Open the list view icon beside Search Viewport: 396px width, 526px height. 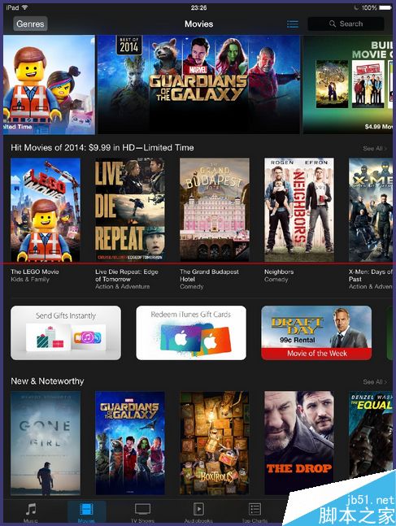click(292, 24)
